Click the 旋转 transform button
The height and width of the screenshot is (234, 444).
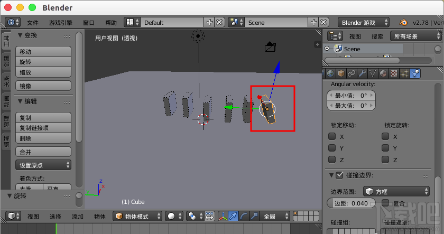coord(43,62)
